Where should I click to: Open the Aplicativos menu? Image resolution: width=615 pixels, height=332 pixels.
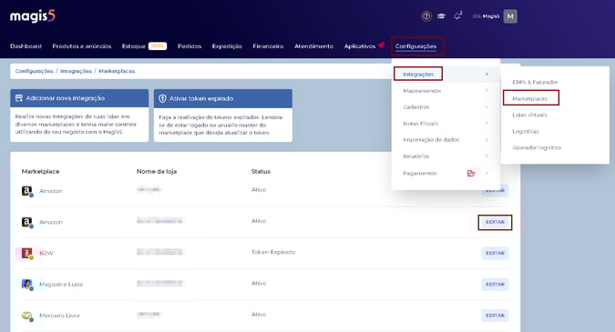(360, 46)
